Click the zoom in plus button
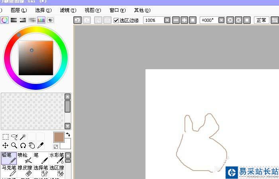Image resolution: width=279 pixels, height=179 pixels. [184, 20]
